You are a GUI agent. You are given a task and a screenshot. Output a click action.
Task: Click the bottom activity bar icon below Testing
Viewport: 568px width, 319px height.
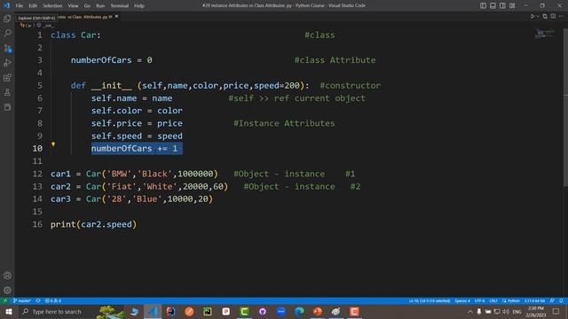pos(7,107)
